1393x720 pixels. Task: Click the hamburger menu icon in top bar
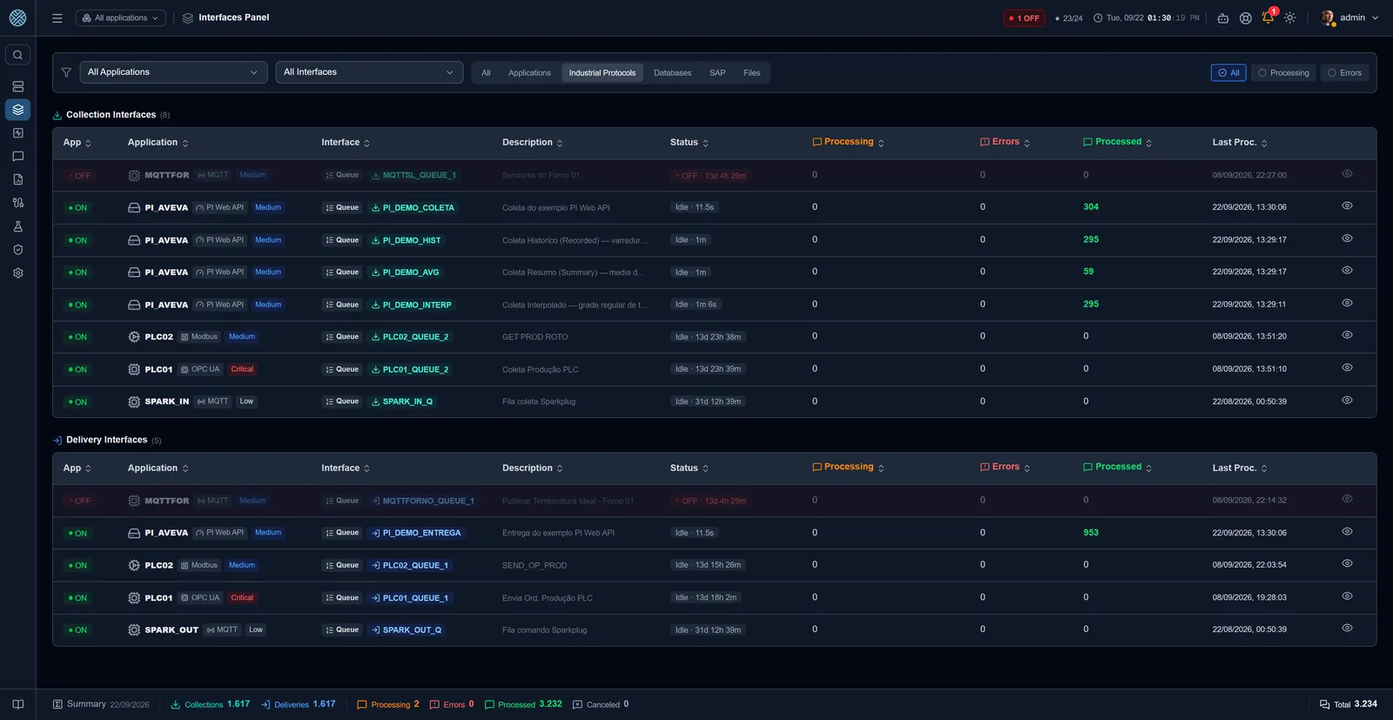pyautogui.click(x=57, y=17)
